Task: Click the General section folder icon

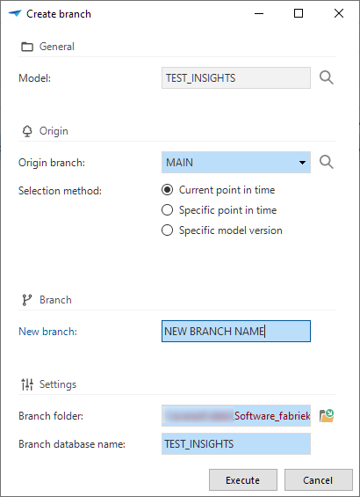Action: 27,47
